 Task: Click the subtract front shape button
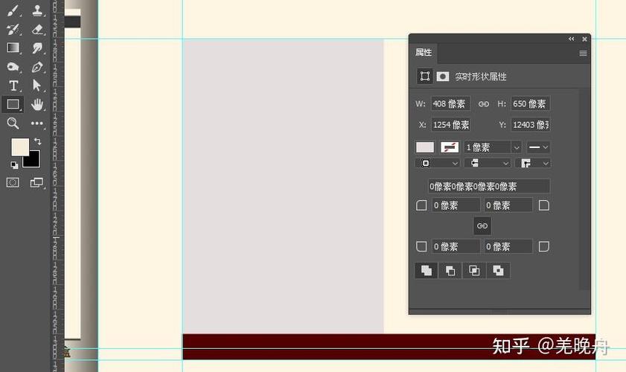(x=450, y=271)
